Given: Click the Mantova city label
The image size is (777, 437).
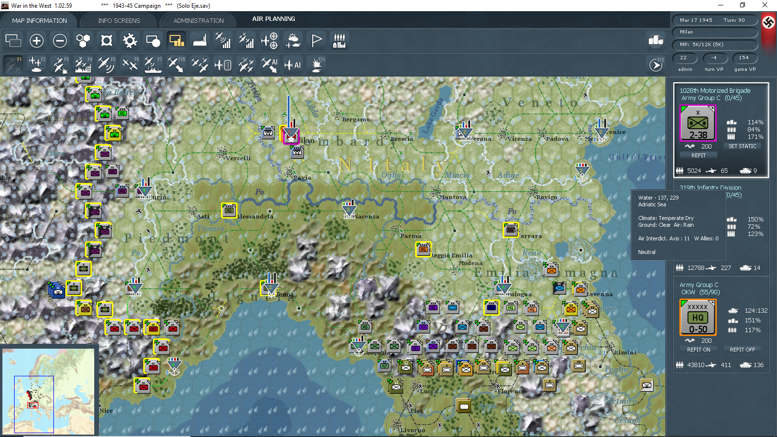Looking at the screenshot, I should pos(453,197).
